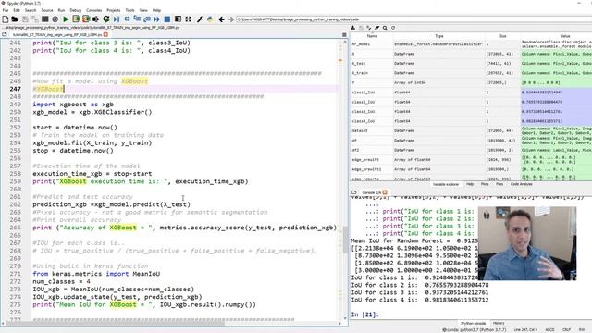Refresh the variable explorer

coord(393,28)
